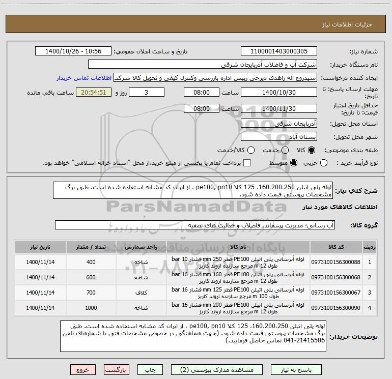Click quantity 400 in row 1

(x=91, y=262)
